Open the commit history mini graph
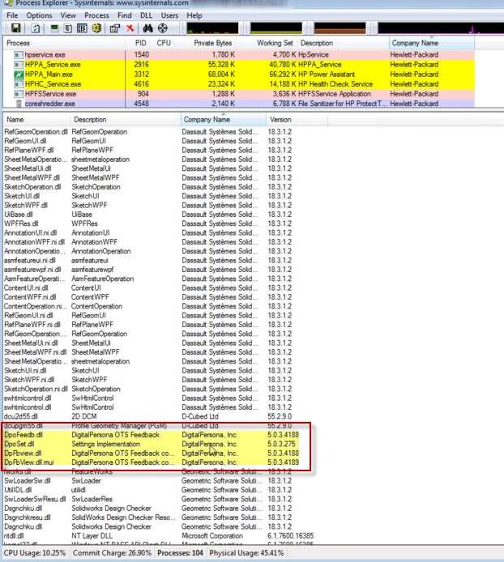This screenshot has height=562, width=504. coord(276,28)
